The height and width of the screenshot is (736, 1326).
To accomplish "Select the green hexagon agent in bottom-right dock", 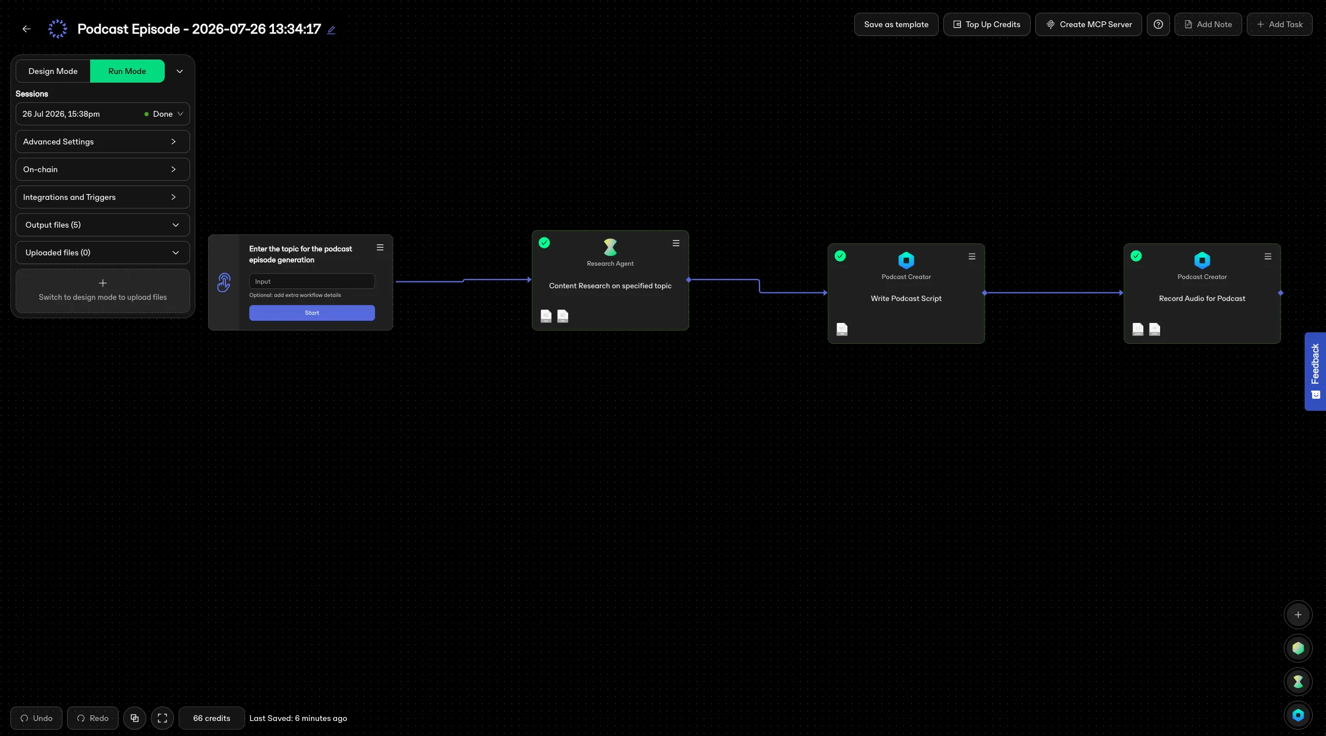I will [x=1298, y=648].
